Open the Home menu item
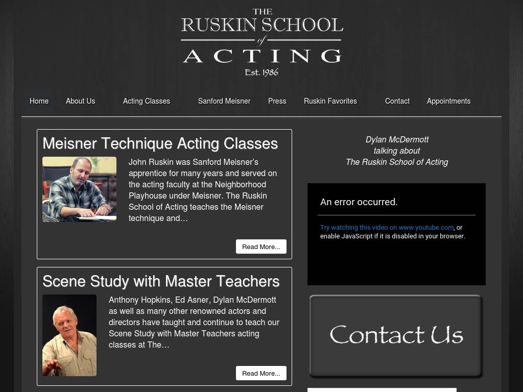The image size is (523, 392). tap(39, 101)
